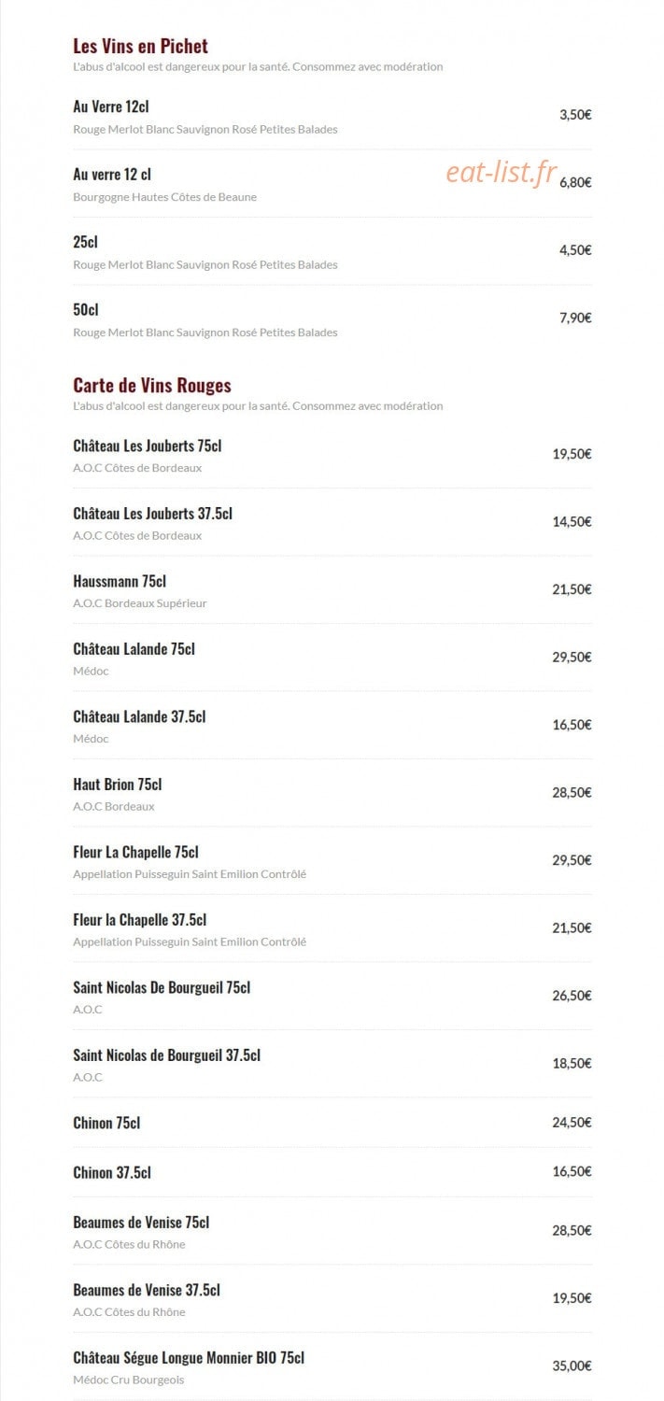This screenshot has height=1401, width=664.
Task: Click the 21,50€ price of Fleur la Chapelle 37.5cl
Action: pyautogui.click(x=572, y=927)
